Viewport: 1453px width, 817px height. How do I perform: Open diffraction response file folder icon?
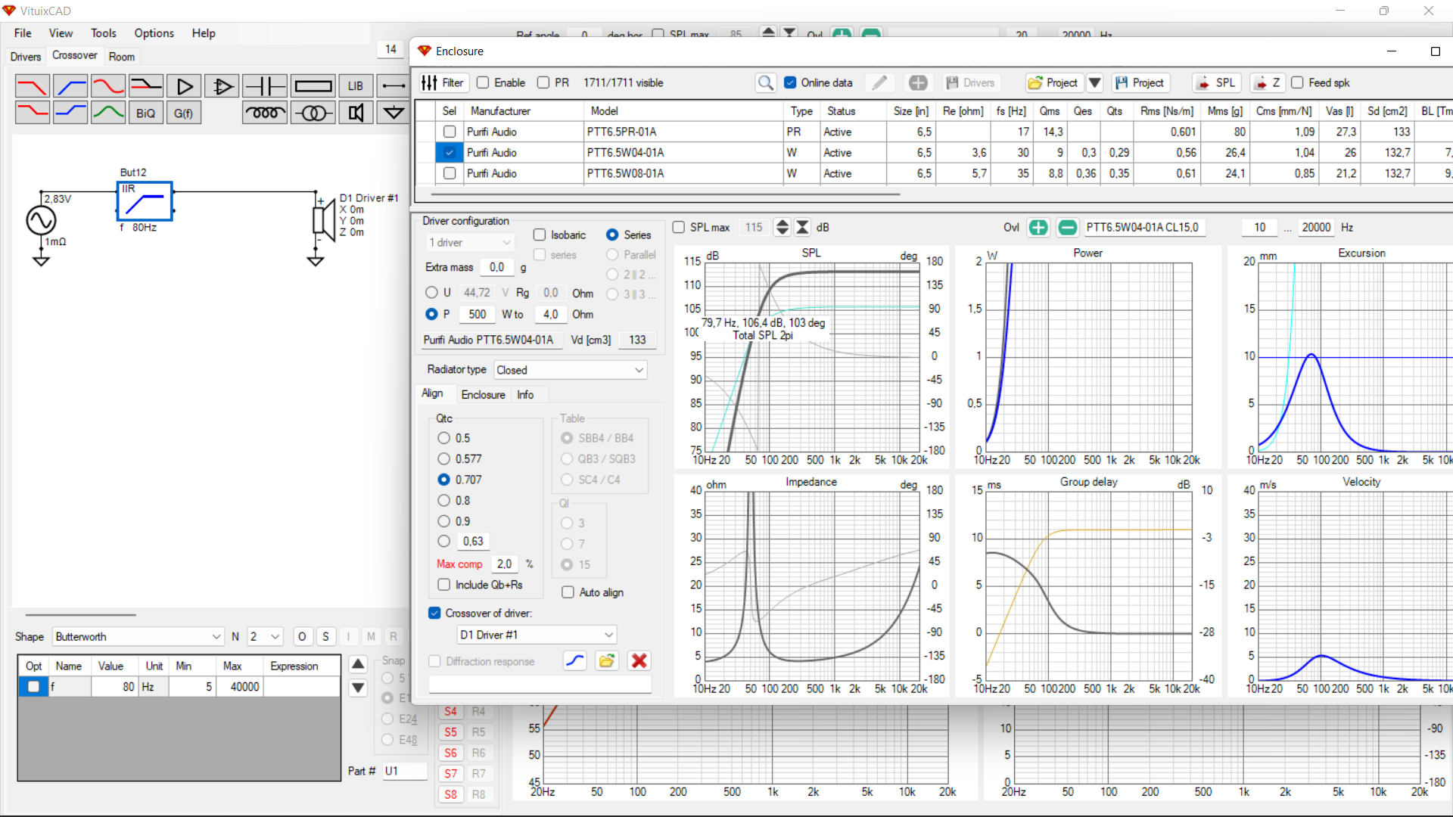click(606, 661)
